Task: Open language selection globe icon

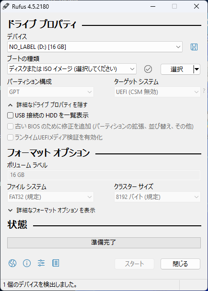Action: [12, 263]
